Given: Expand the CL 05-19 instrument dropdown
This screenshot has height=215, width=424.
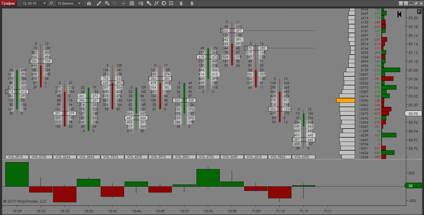Looking at the screenshot, I should coord(34,3).
